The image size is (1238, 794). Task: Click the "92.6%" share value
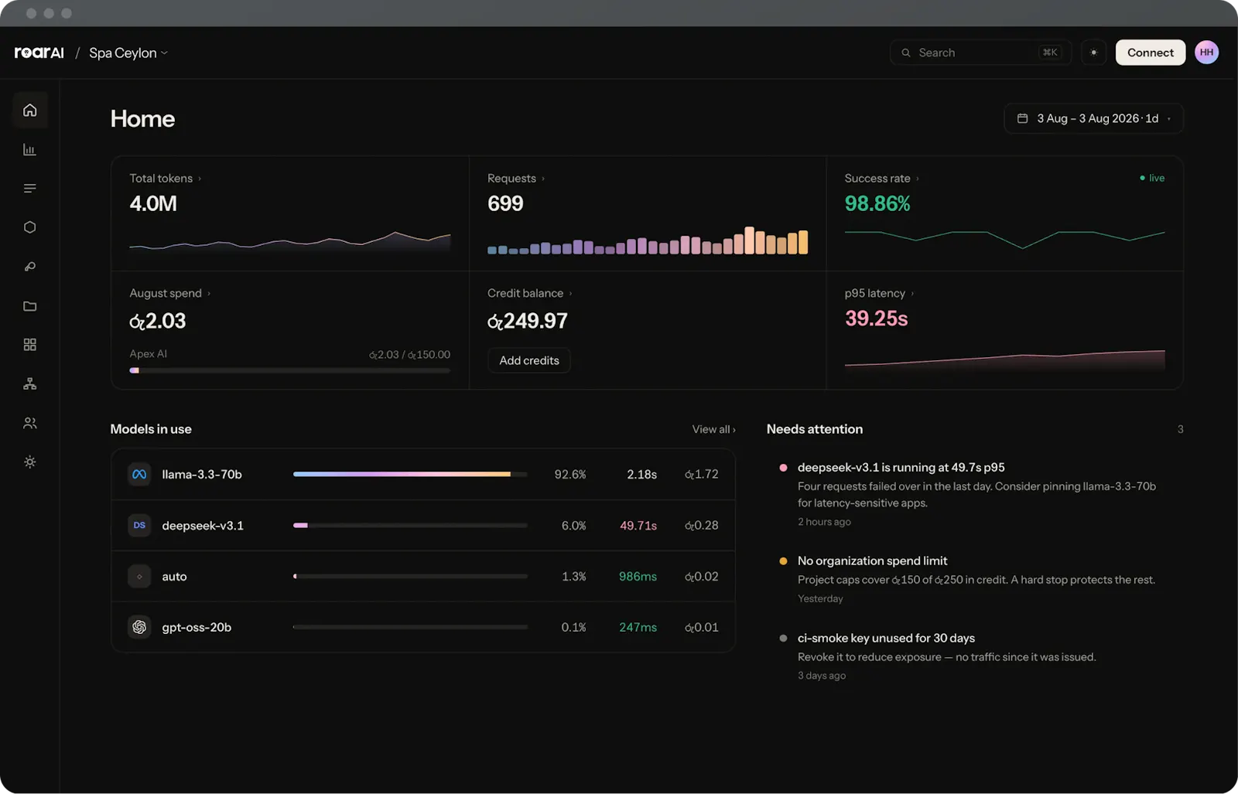570,474
